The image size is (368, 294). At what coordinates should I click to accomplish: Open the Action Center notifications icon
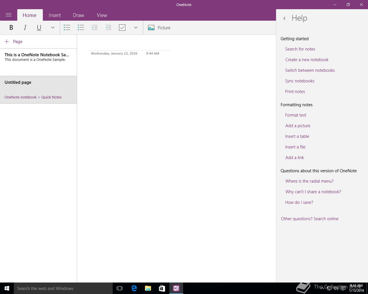pyautogui.click(x=343, y=288)
